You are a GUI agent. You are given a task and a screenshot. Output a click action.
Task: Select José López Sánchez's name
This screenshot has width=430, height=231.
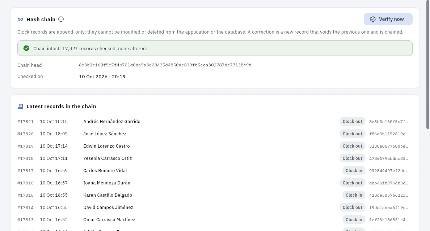[x=105, y=134]
